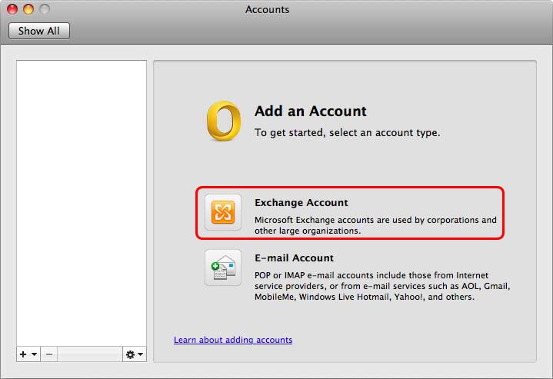Viewport: 553px width, 379px height.
Task: Open the gear actions menu icon
Action: coord(130,354)
